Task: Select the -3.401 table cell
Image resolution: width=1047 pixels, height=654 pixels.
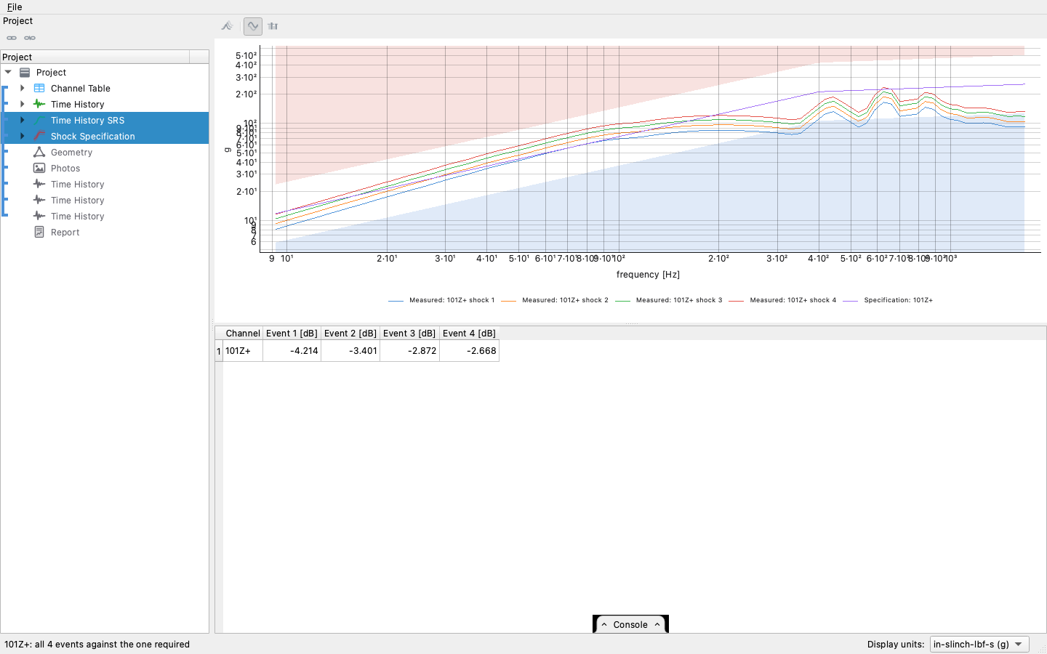Action: click(350, 351)
